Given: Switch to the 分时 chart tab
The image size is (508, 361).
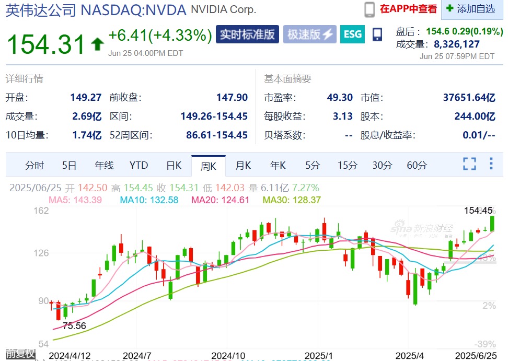Looking at the screenshot, I should 34,166.
